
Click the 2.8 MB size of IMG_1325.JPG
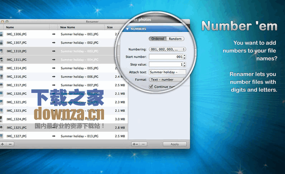click(120, 128)
